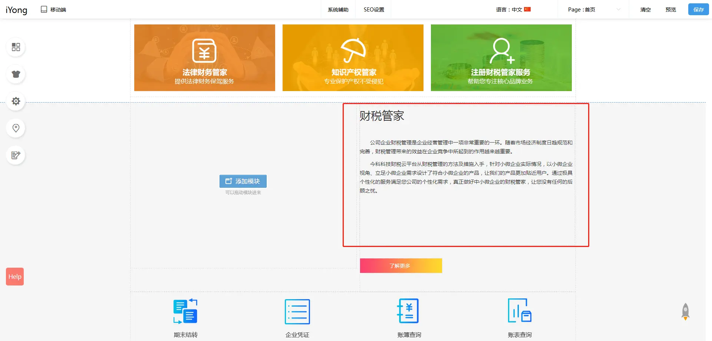Open the modules grid icon in sidebar

click(16, 47)
